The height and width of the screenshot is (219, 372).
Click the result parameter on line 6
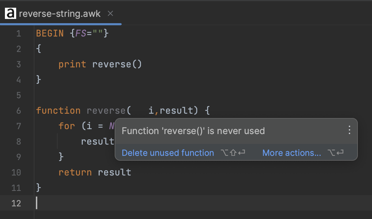point(176,111)
